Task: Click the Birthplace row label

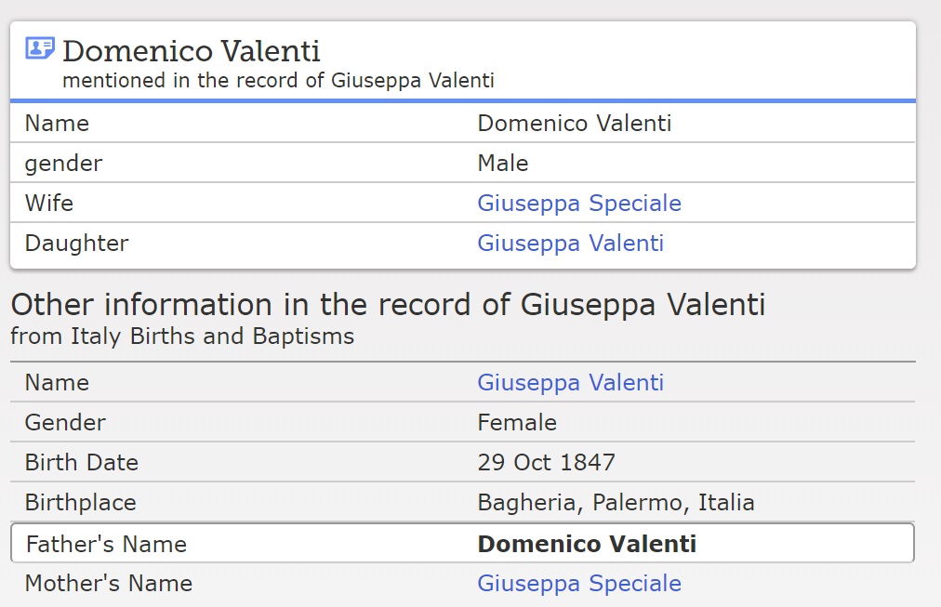Action: tap(80, 503)
